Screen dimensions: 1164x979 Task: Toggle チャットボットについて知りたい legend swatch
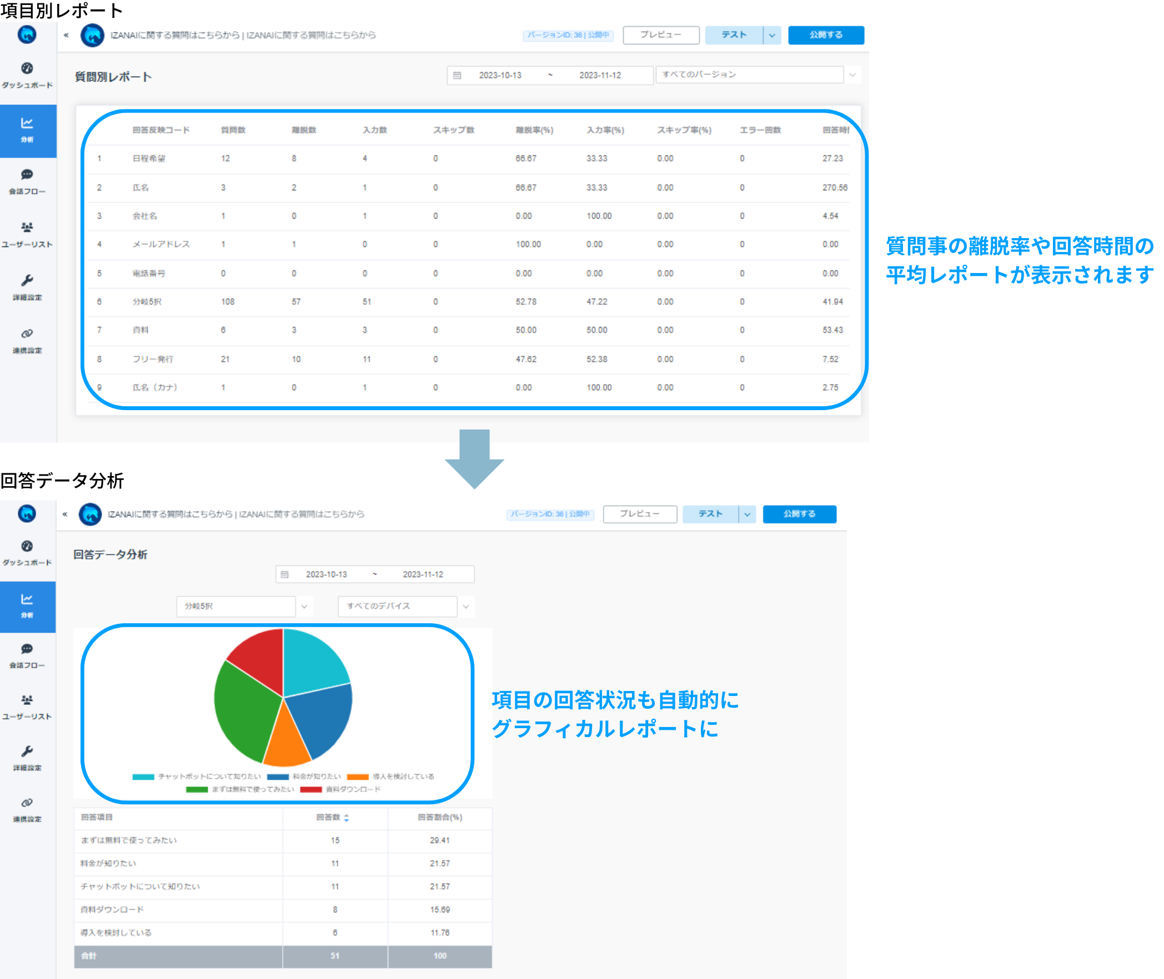pyautogui.click(x=143, y=777)
